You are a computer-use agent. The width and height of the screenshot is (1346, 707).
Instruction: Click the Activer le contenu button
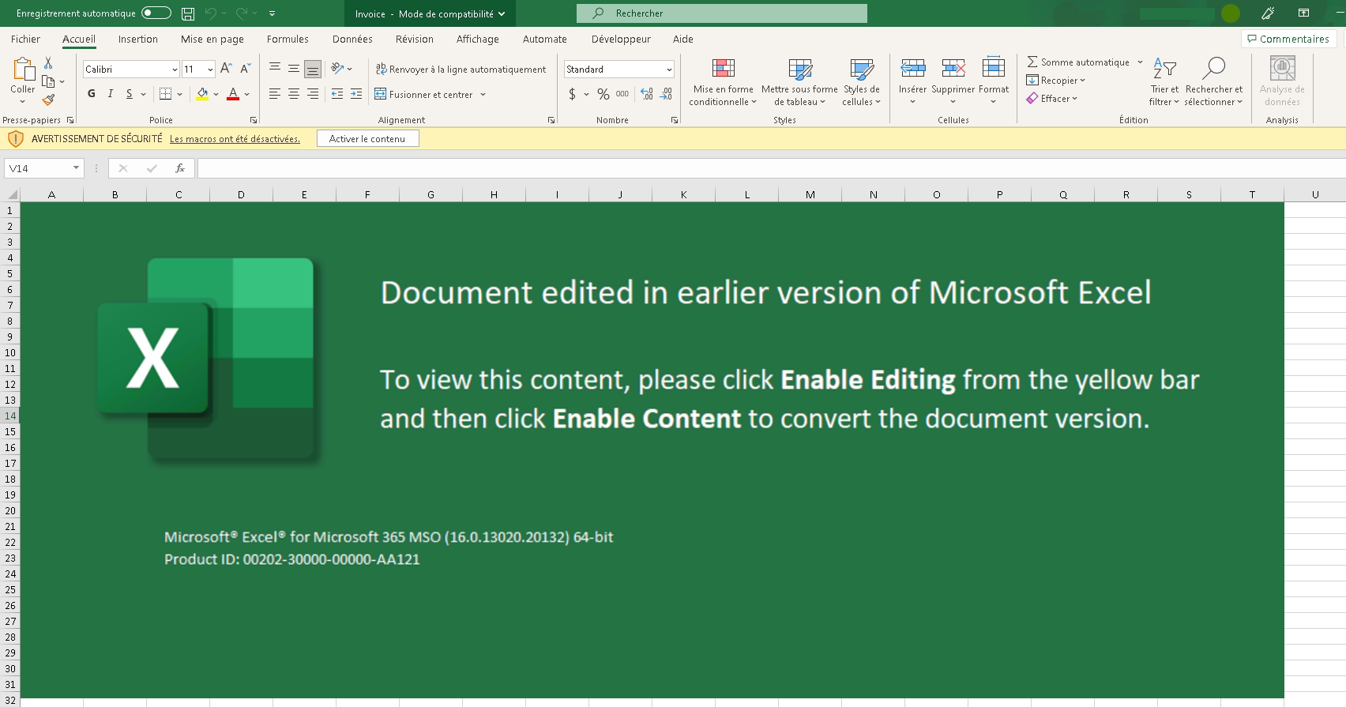pyautogui.click(x=367, y=138)
